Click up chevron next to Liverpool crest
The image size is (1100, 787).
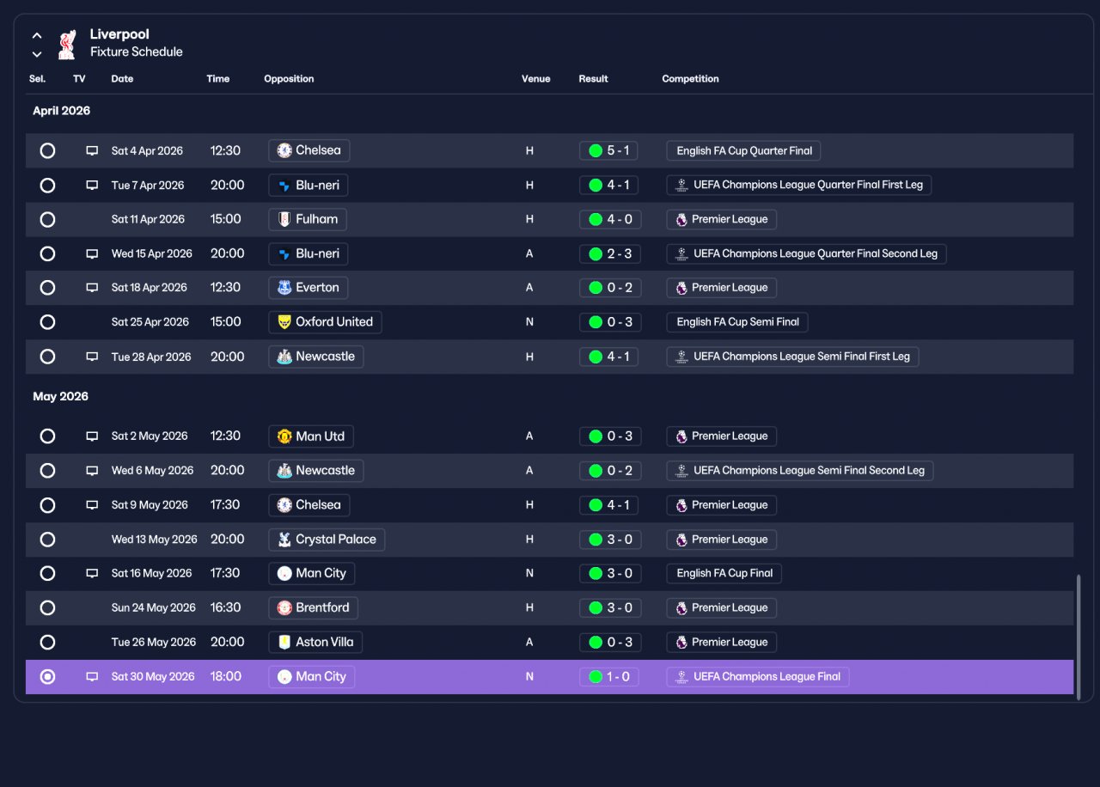coord(37,36)
